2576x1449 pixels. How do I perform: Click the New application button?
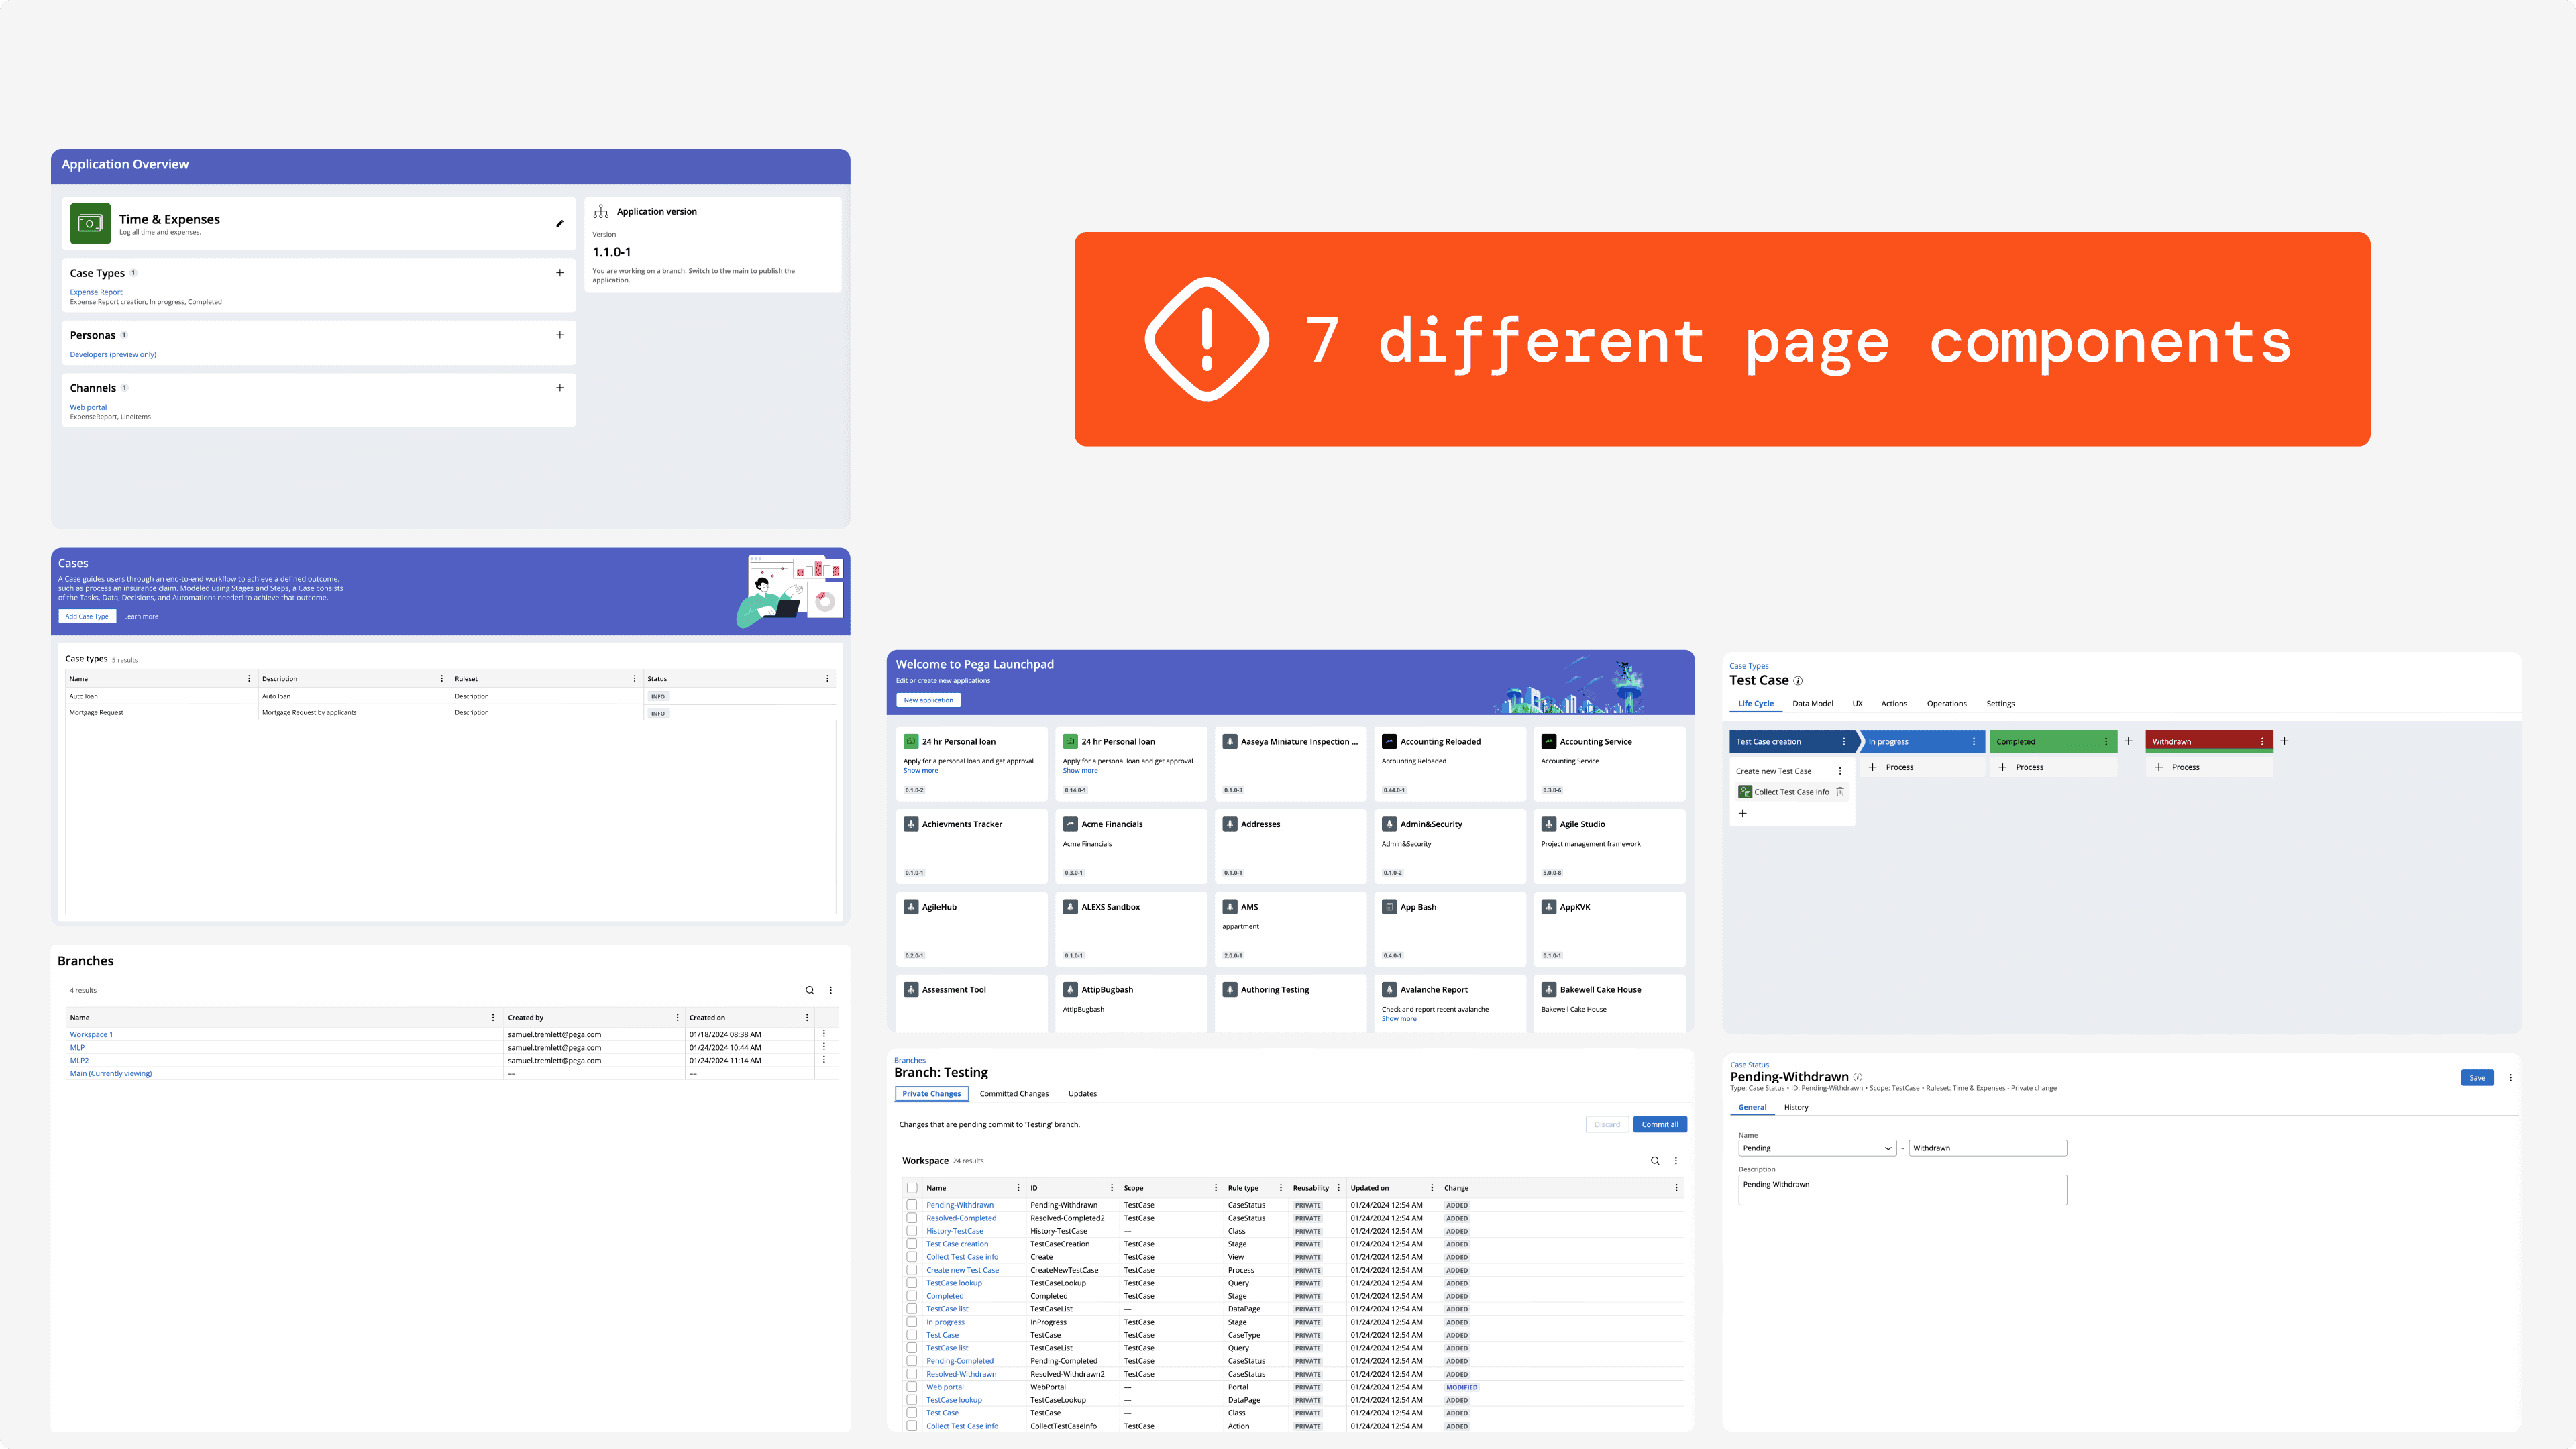[x=928, y=700]
